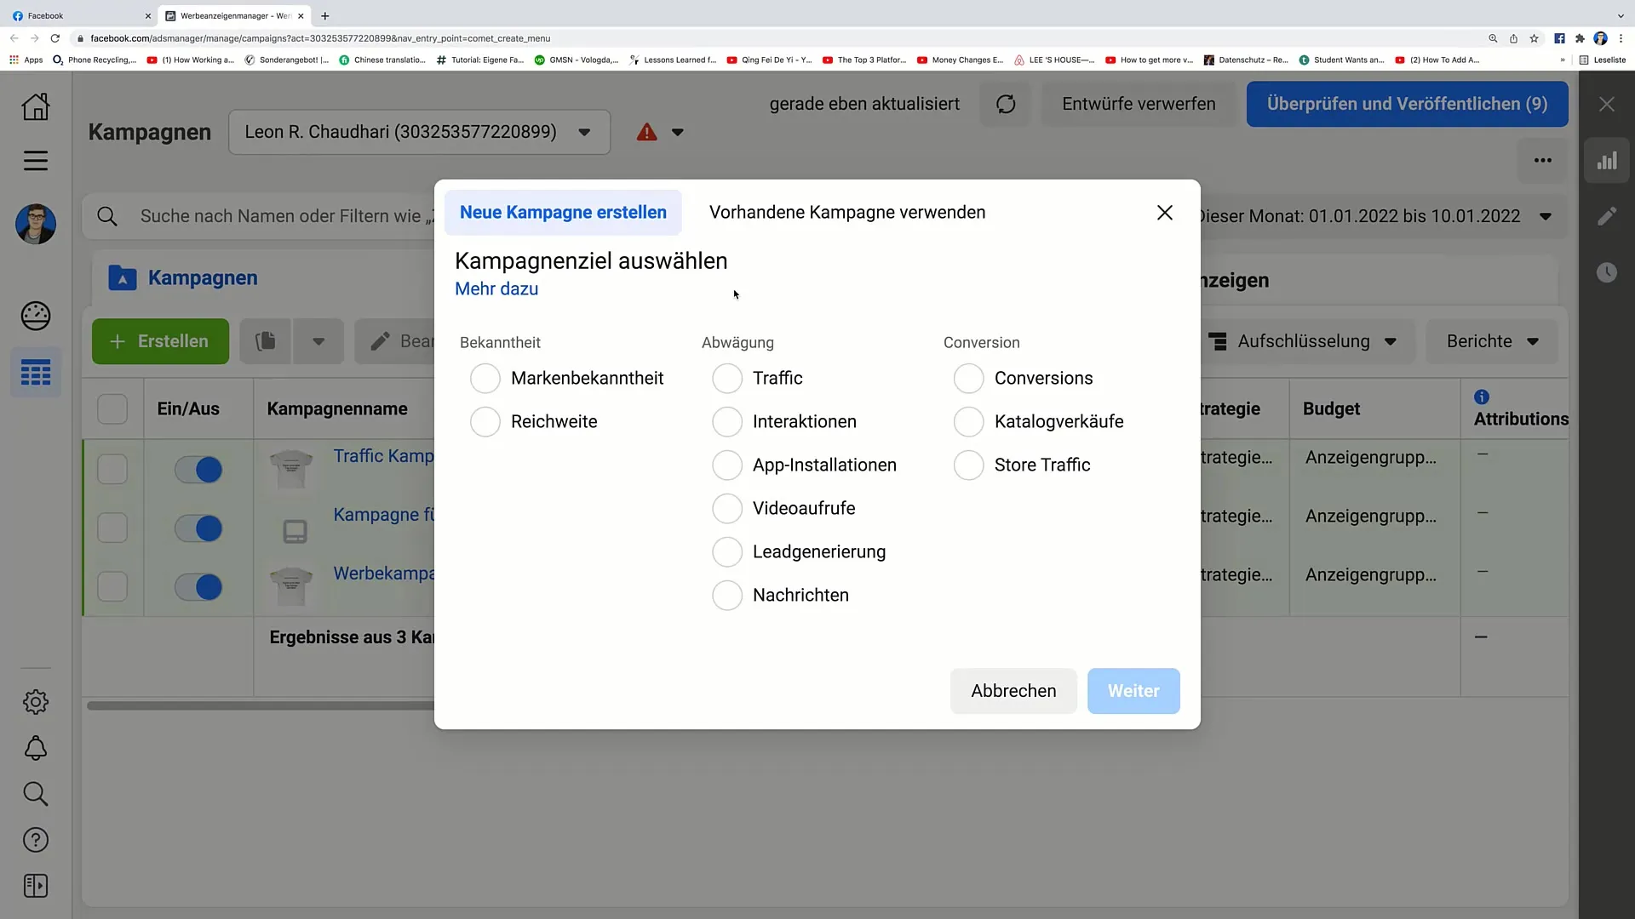
Task: Click the search campaigns input icon
Action: coord(108,215)
